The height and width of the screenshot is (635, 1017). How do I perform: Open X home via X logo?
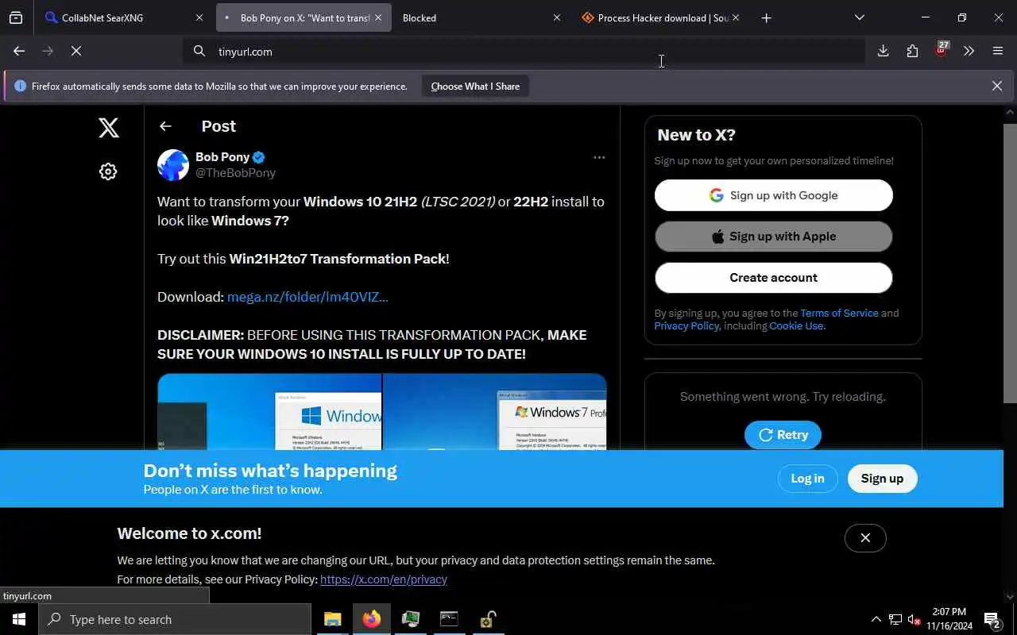[x=109, y=127]
